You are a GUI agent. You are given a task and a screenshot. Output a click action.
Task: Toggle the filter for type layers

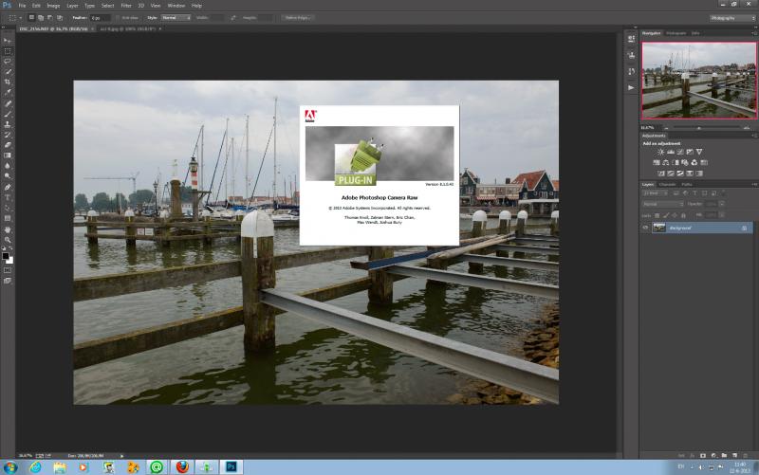tap(694, 193)
